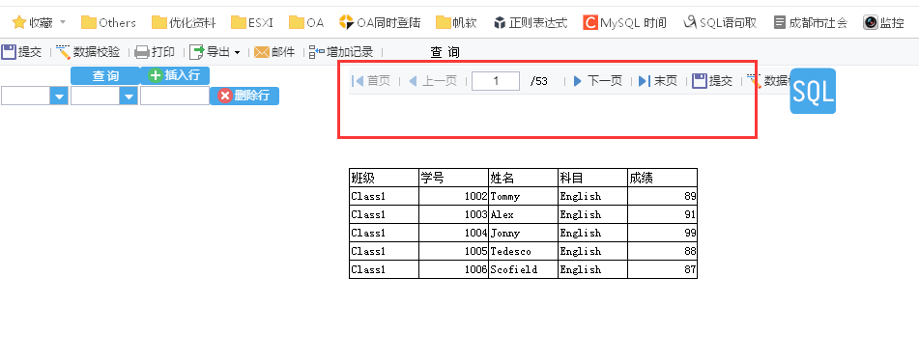Select the score cell 99

[x=662, y=233]
